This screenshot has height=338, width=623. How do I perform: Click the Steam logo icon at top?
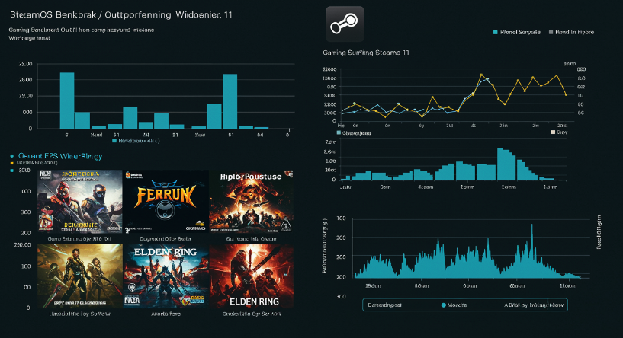tap(345, 24)
